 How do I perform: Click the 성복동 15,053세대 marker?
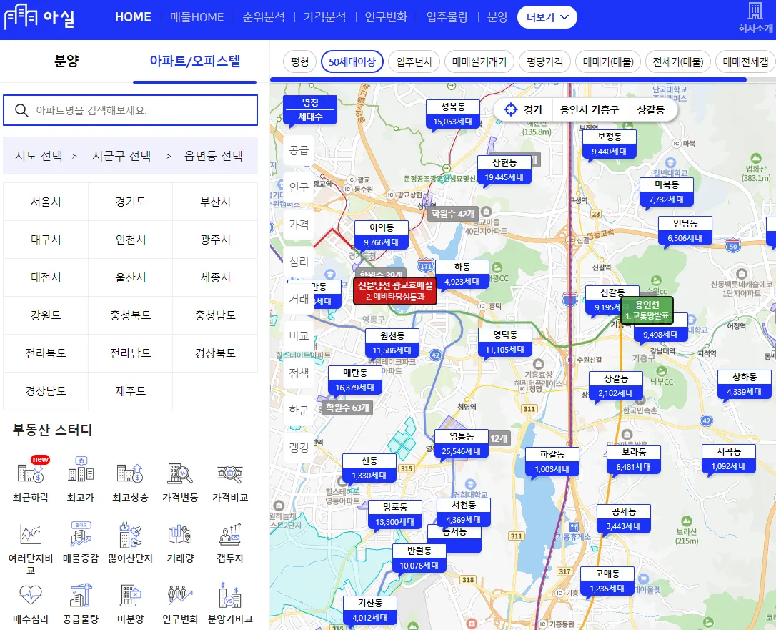tap(453, 114)
